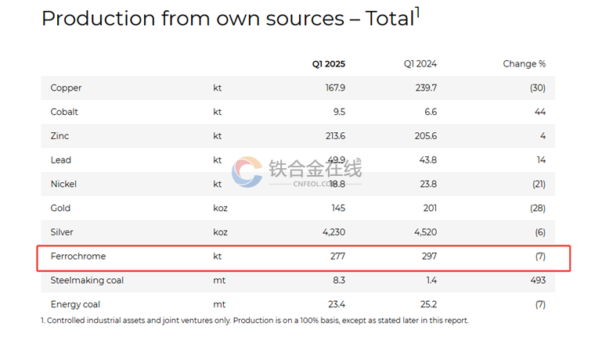Viewport: 595px width, 344px height.
Task: Click the Energy coal change (7)
Action: tap(541, 305)
